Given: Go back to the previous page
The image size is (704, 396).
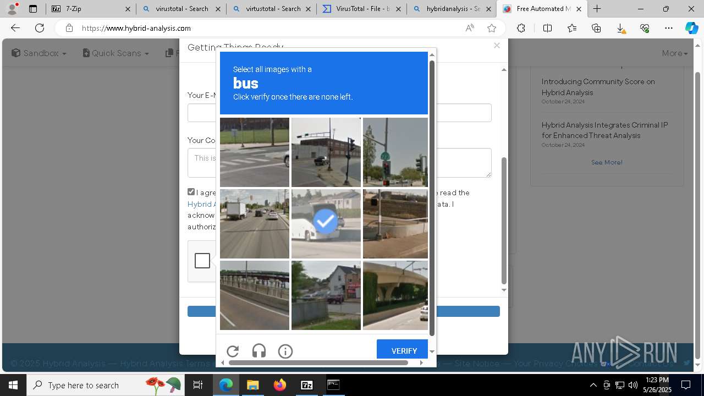Looking at the screenshot, I should click(x=15, y=28).
